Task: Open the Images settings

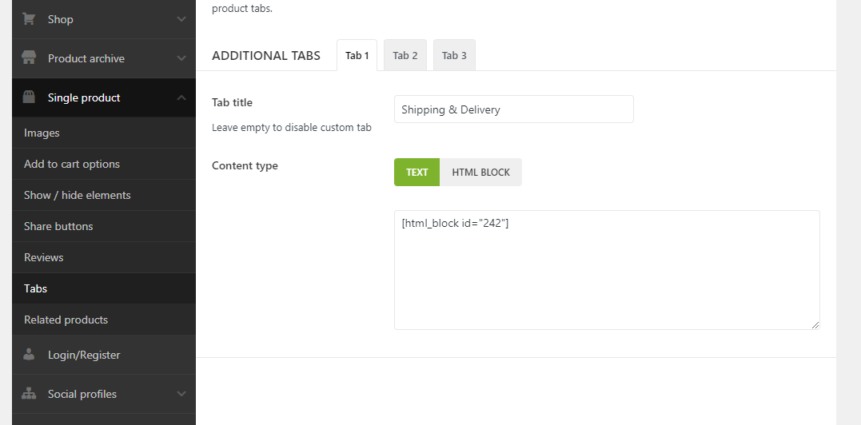Action: pyautogui.click(x=42, y=133)
